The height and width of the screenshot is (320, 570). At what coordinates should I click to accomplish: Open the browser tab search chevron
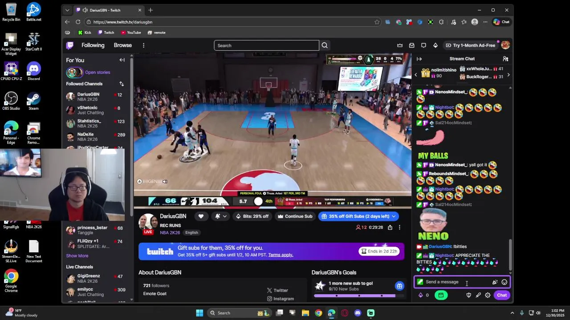[x=67, y=10]
